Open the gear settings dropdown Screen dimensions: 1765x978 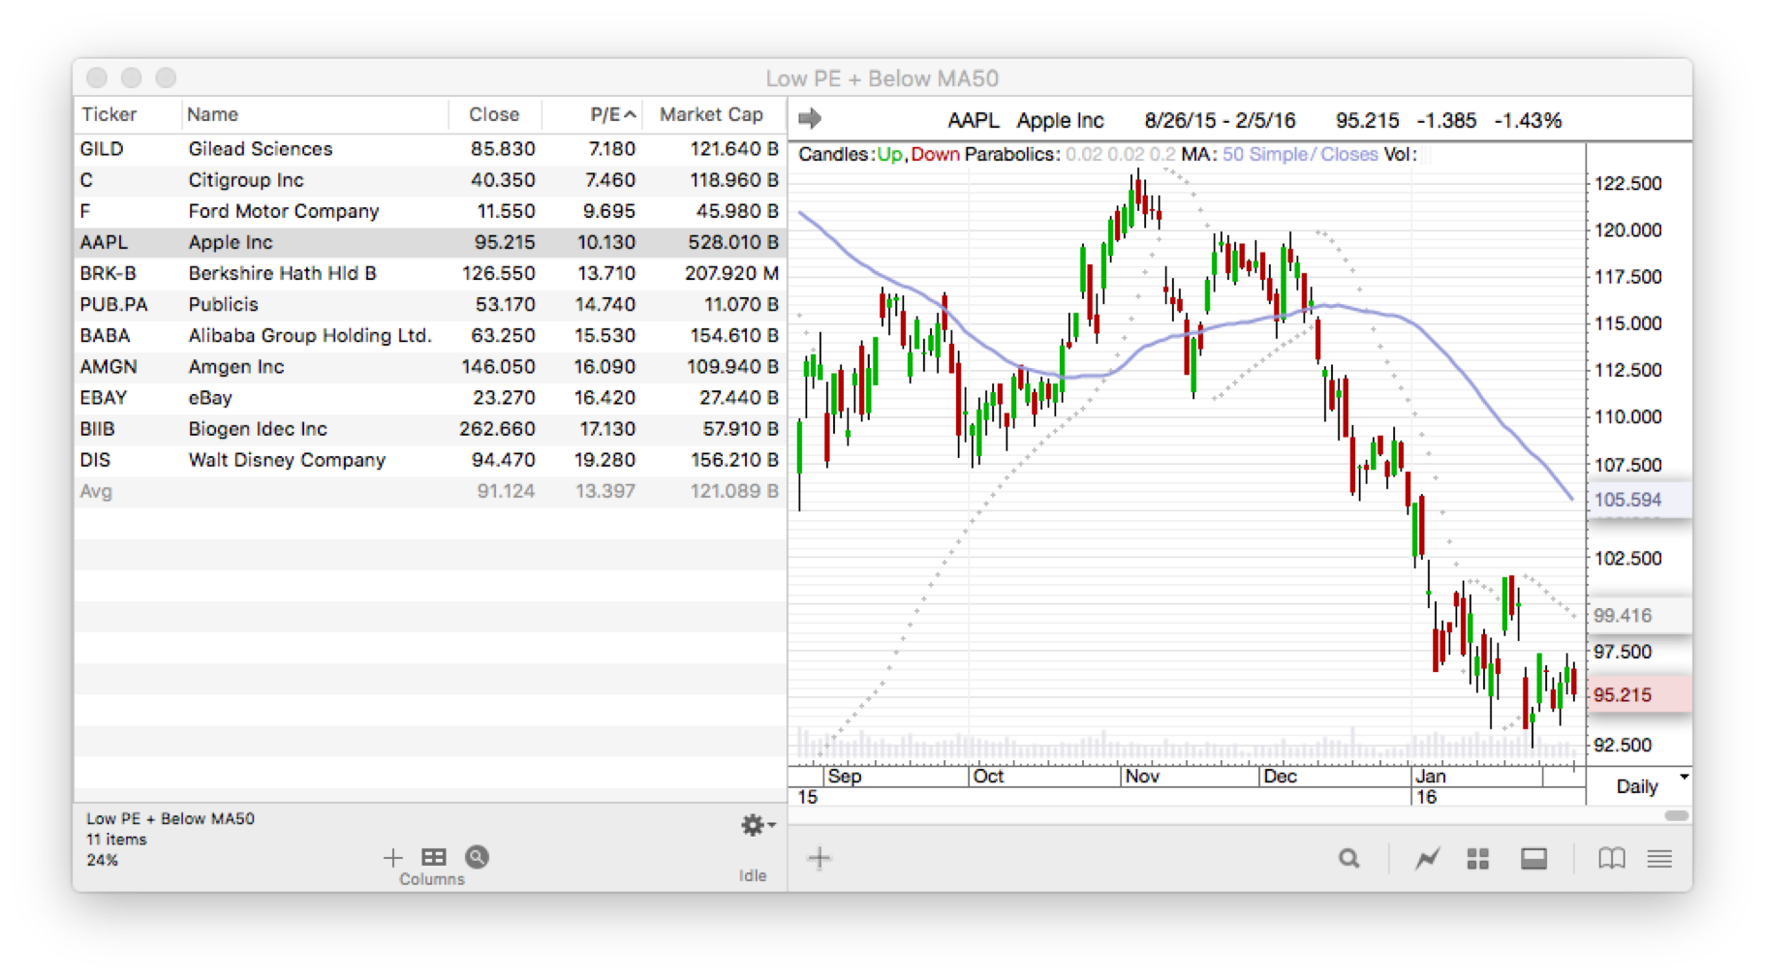point(754,825)
